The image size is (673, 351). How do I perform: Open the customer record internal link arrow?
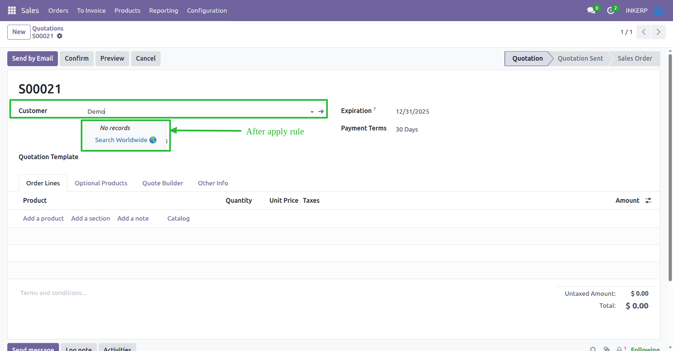point(321,112)
